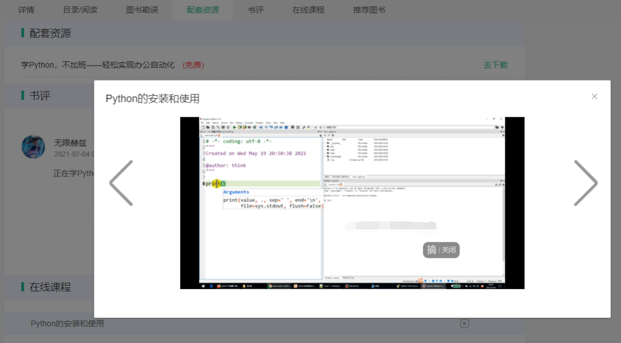Open the 详情 tab

point(26,10)
